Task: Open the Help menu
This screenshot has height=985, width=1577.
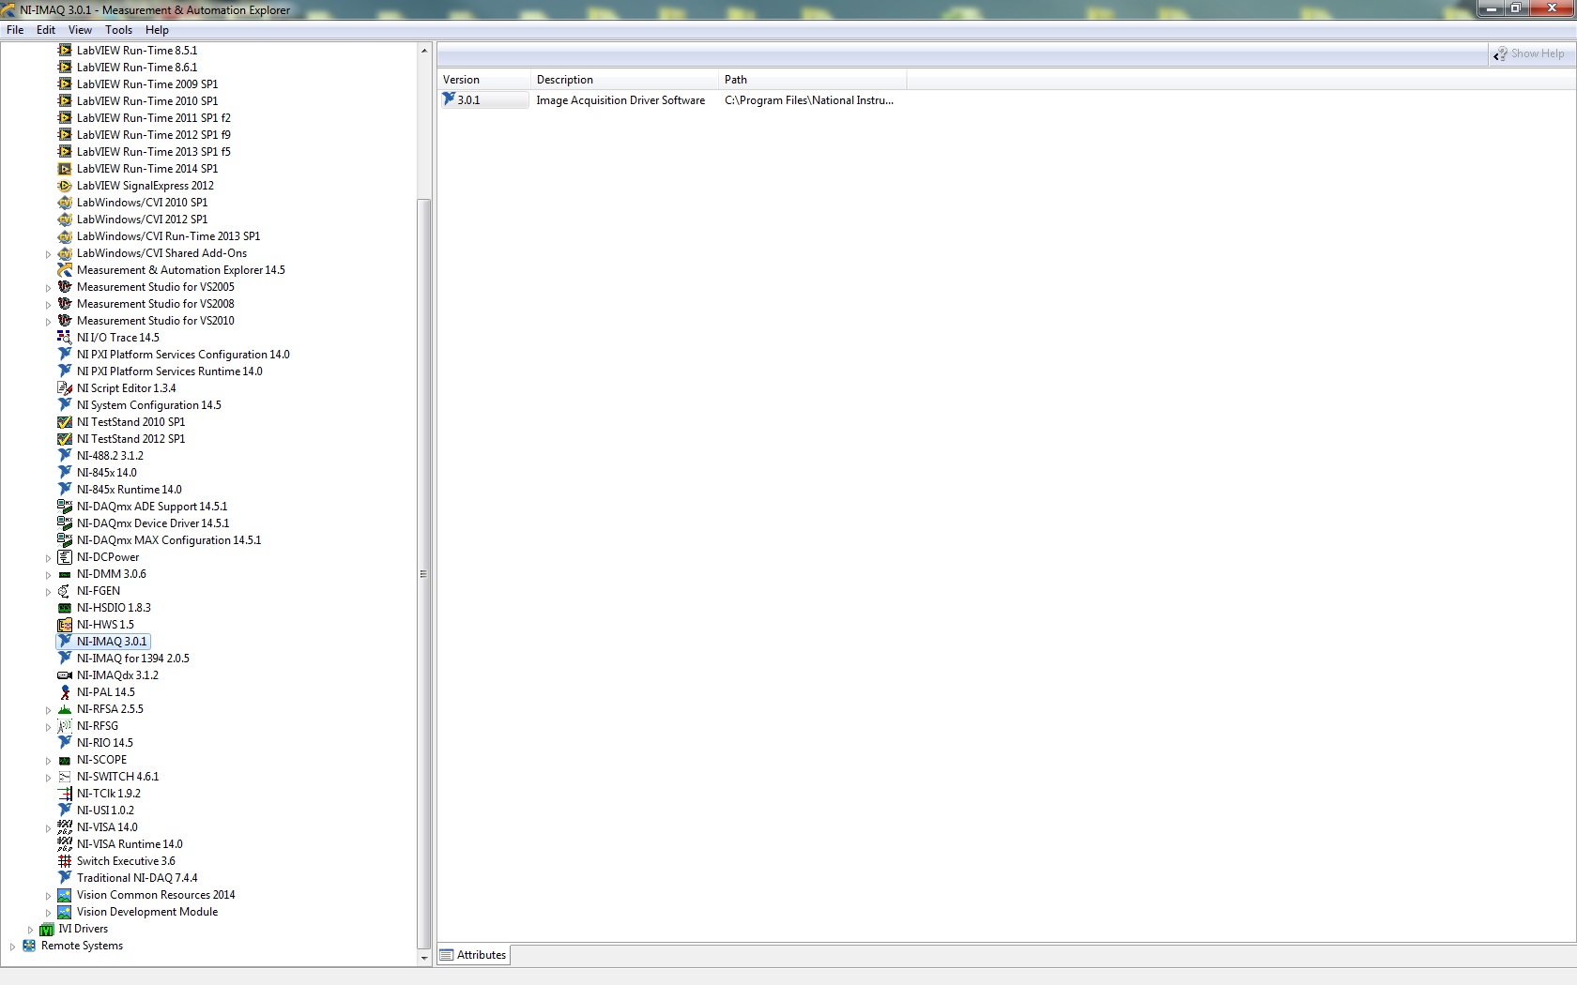Action: [x=157, y=30]
